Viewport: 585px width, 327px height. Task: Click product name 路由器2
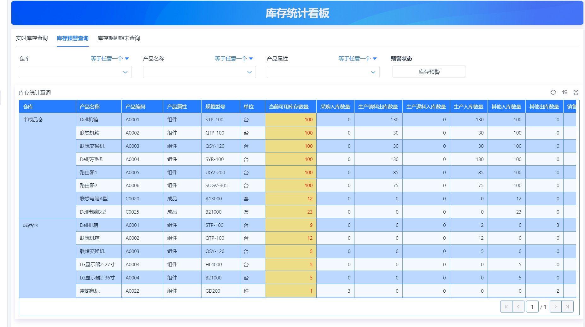tap(89, 185)
